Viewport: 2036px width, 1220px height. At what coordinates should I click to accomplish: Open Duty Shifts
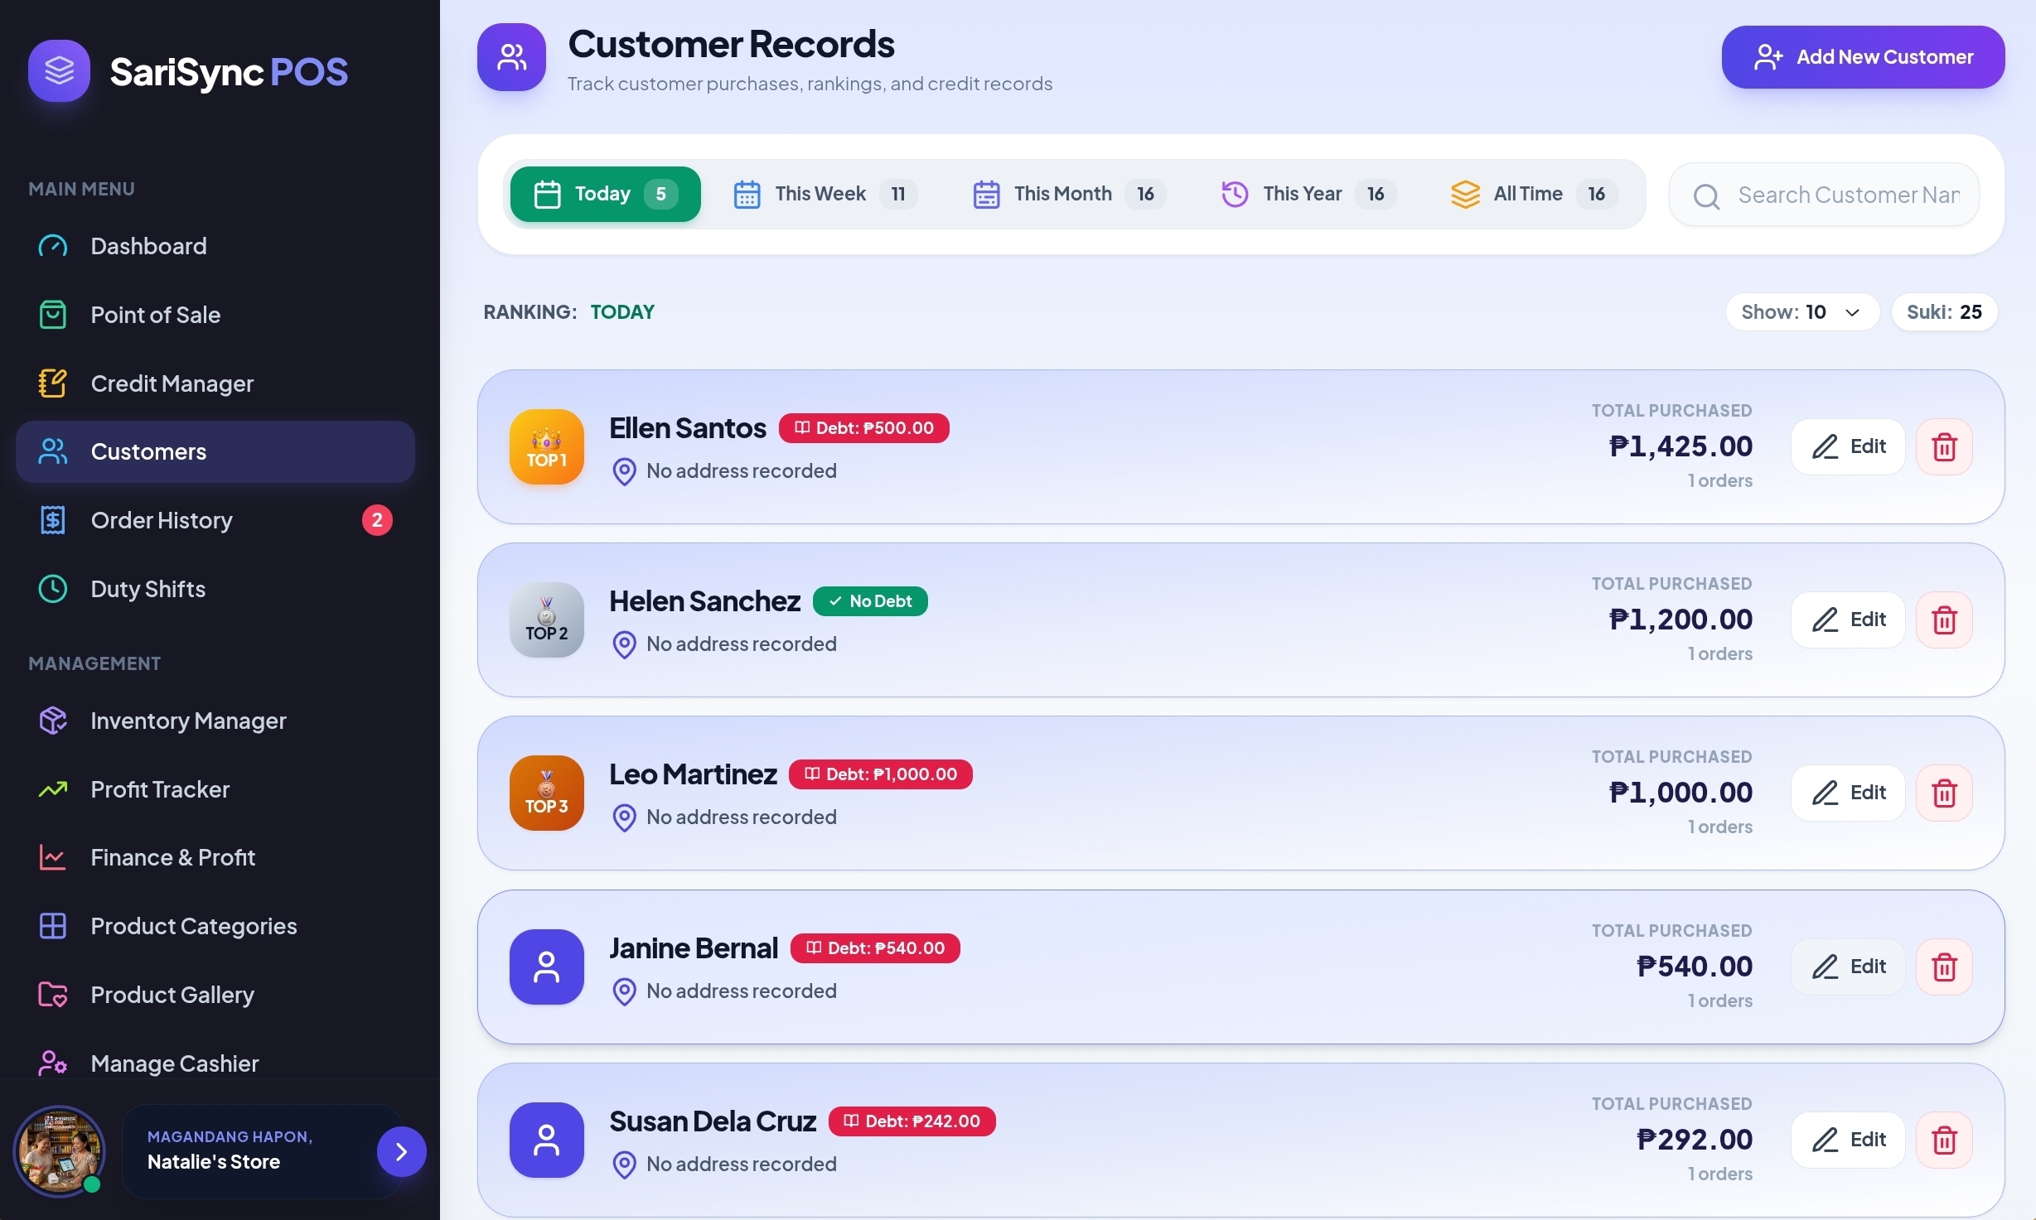(215, 589)
